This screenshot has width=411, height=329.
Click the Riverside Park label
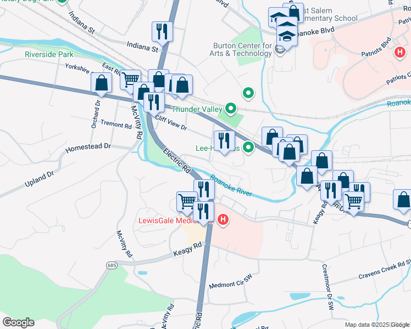(x=49, y=54)
